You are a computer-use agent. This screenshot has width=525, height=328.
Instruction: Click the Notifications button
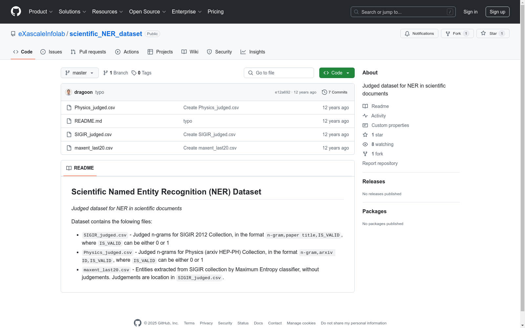click(419, 33)
